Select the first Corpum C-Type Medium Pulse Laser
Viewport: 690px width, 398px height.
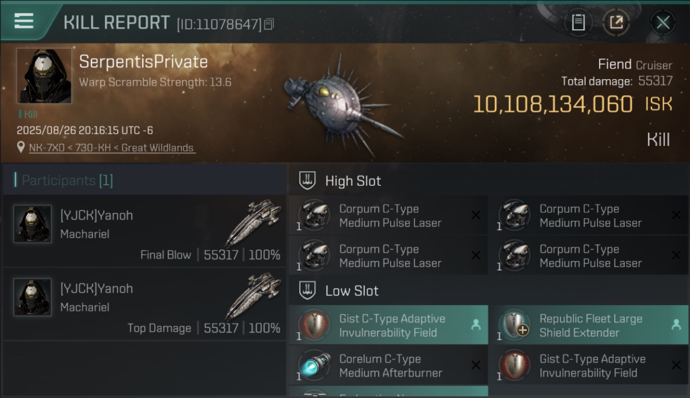point(389,216)
